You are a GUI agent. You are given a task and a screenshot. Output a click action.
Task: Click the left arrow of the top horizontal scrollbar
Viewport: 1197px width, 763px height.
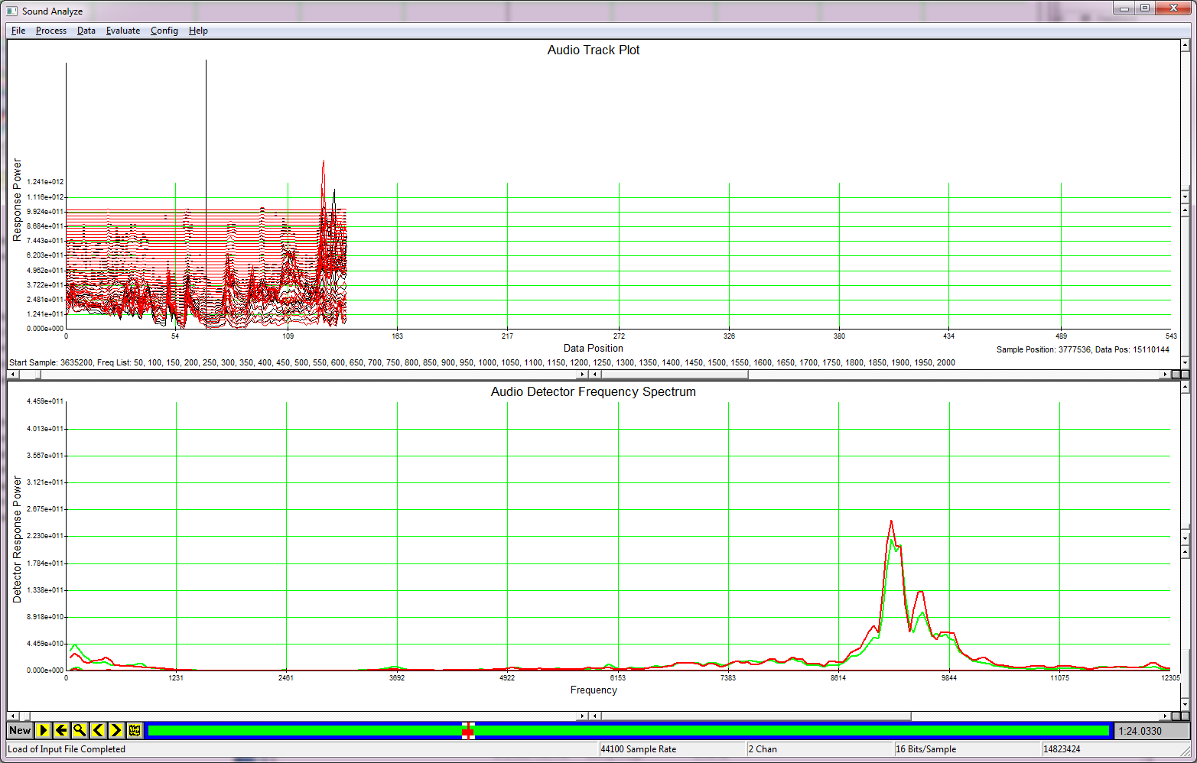[x=12, y=374]
